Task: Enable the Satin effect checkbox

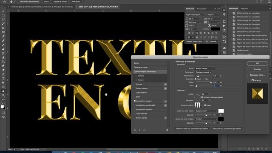Action: pyautogui.click(x=135, y=97)
